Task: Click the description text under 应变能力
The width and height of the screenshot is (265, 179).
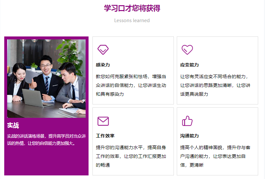Action: (215, 85)
